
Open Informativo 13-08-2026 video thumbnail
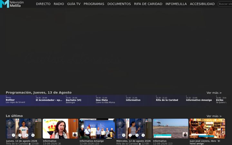tap(60, 129)
